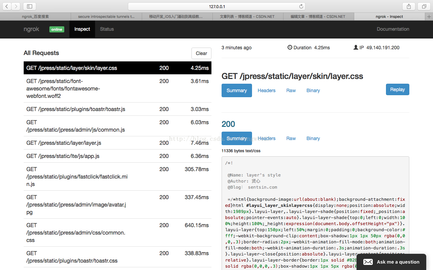Select the toastr/toastr.css request row

pos(117,257)
